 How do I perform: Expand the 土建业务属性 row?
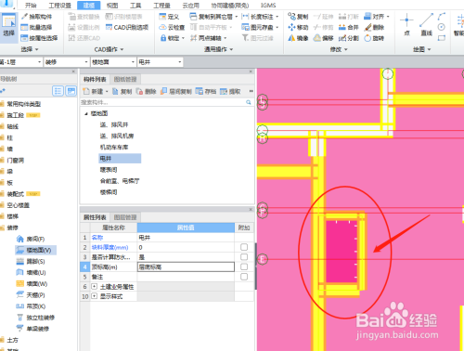point(95,287)
